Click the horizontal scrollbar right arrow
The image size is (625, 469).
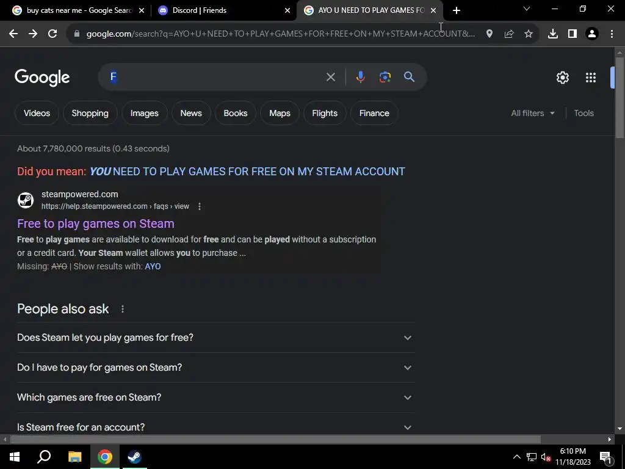pos(610,440)
